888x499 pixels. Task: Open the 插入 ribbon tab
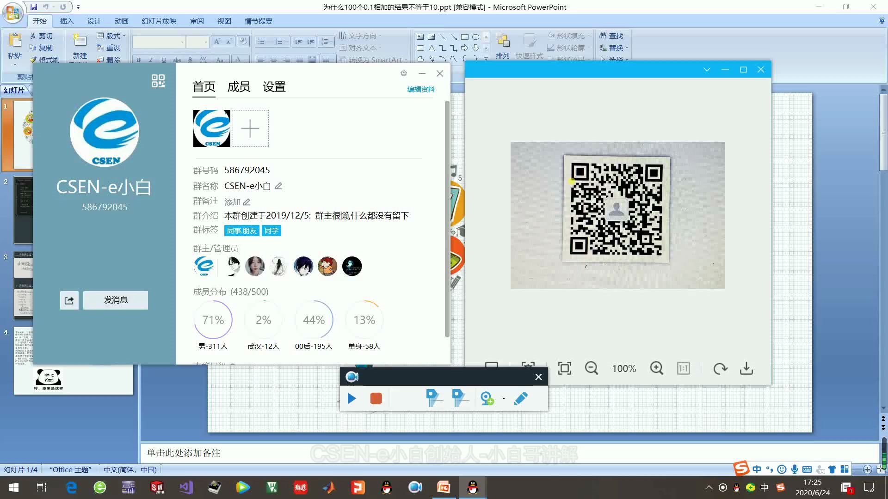click(x=67, y=21)
